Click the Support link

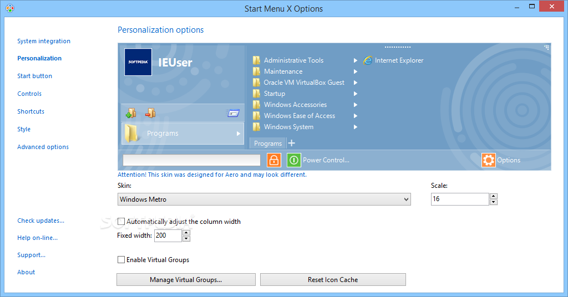pos(32,255)
